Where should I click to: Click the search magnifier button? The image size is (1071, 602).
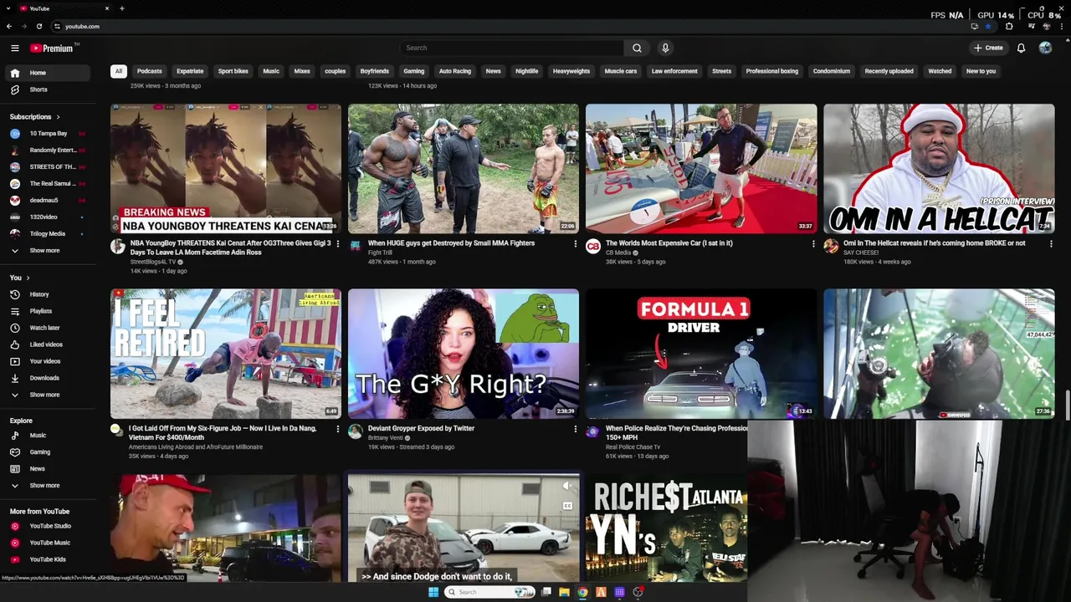pos(637,48)
